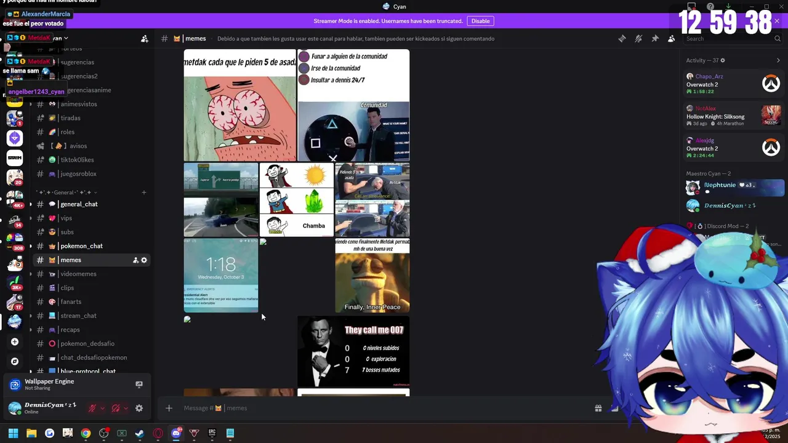
Task: Open microphone input options dropdown arrow
Action: coord(102,408)
